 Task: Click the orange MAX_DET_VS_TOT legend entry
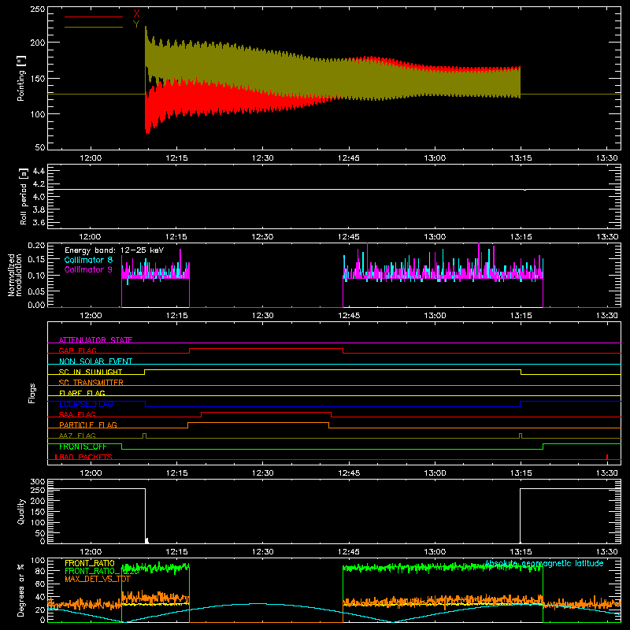click(98, 579)
